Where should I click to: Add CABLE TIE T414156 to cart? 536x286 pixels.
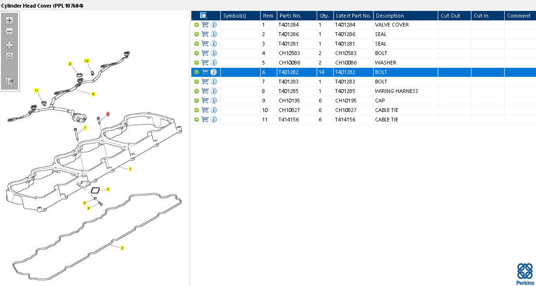click(x=205, y=120)
